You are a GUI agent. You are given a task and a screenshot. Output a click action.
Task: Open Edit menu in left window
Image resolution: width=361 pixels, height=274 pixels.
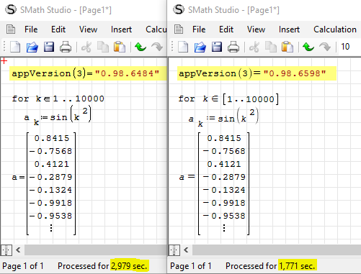pyautogui.click(x=58, y=29)
